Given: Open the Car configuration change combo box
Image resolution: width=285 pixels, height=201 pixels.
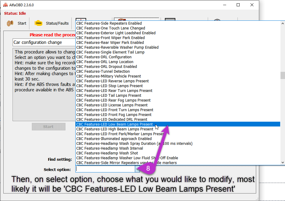Looking at the screenshot, I should pyautogui.click(x=44, y=42).
